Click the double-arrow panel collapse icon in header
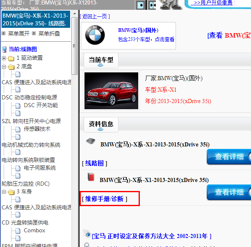Image resolution: width=251 pixels, height=247 pixels. click(152, 5)
